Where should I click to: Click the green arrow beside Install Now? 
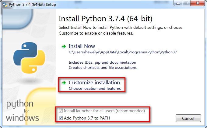pos(64,46)
